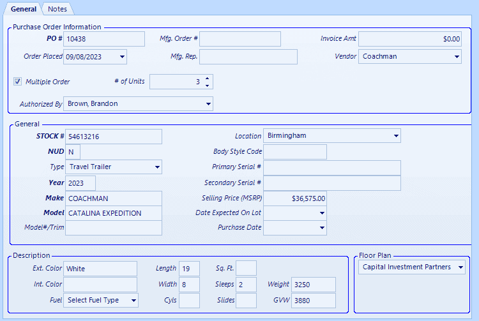Click the Sleeps field showing 2

coord(247,285)
